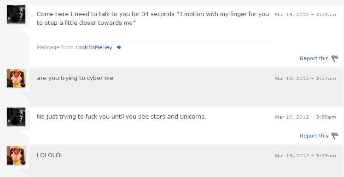Click the speech bubble icon beside LookItsMeHey

(119, 47)
